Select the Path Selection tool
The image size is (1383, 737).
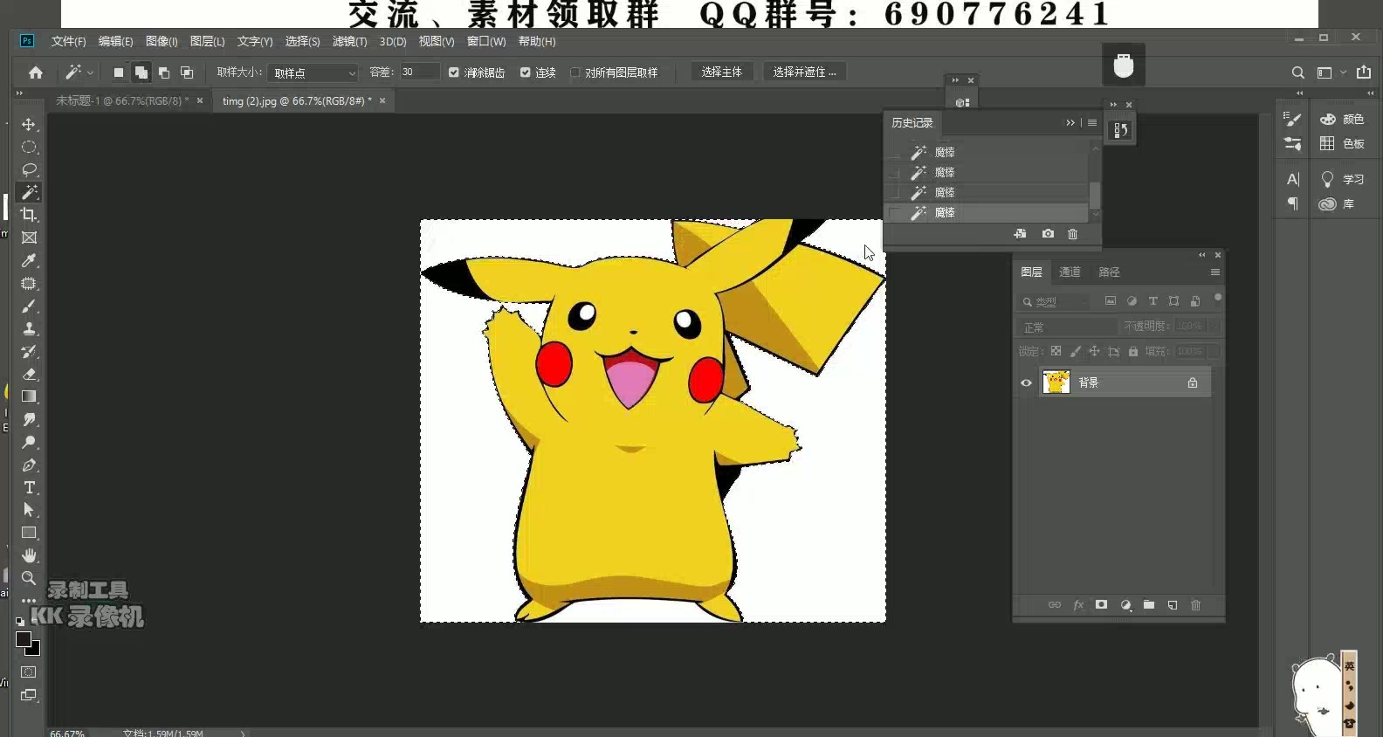(x=29, y=510)
